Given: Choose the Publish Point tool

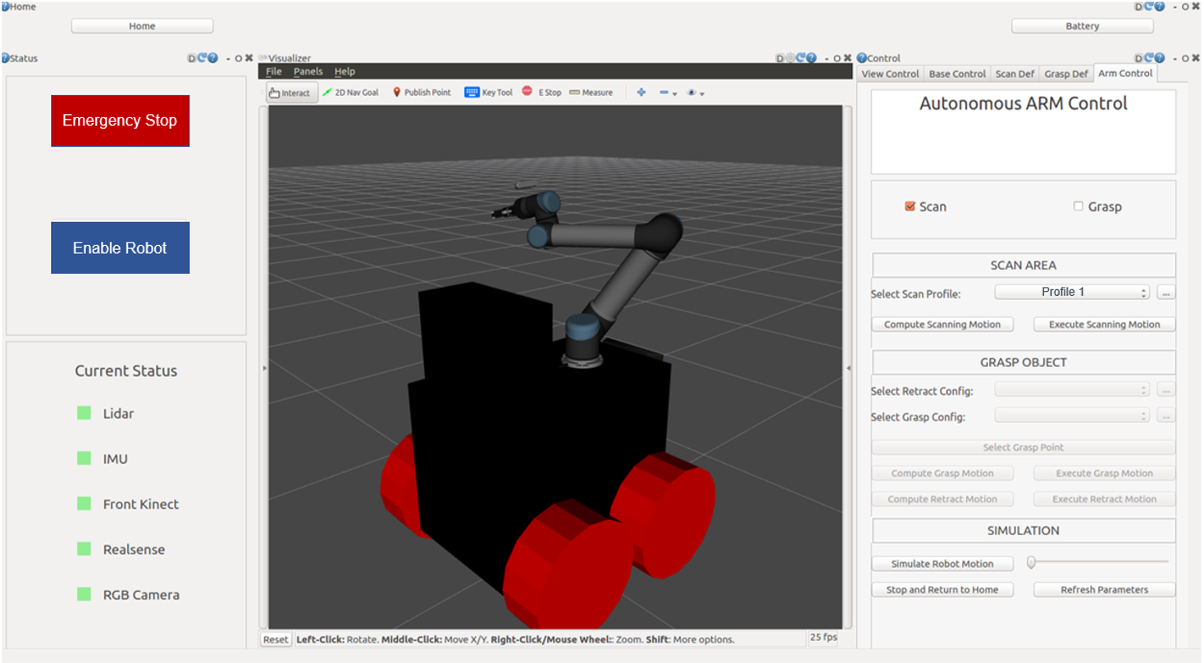Looking at the screenshot, I should [422, 93].
